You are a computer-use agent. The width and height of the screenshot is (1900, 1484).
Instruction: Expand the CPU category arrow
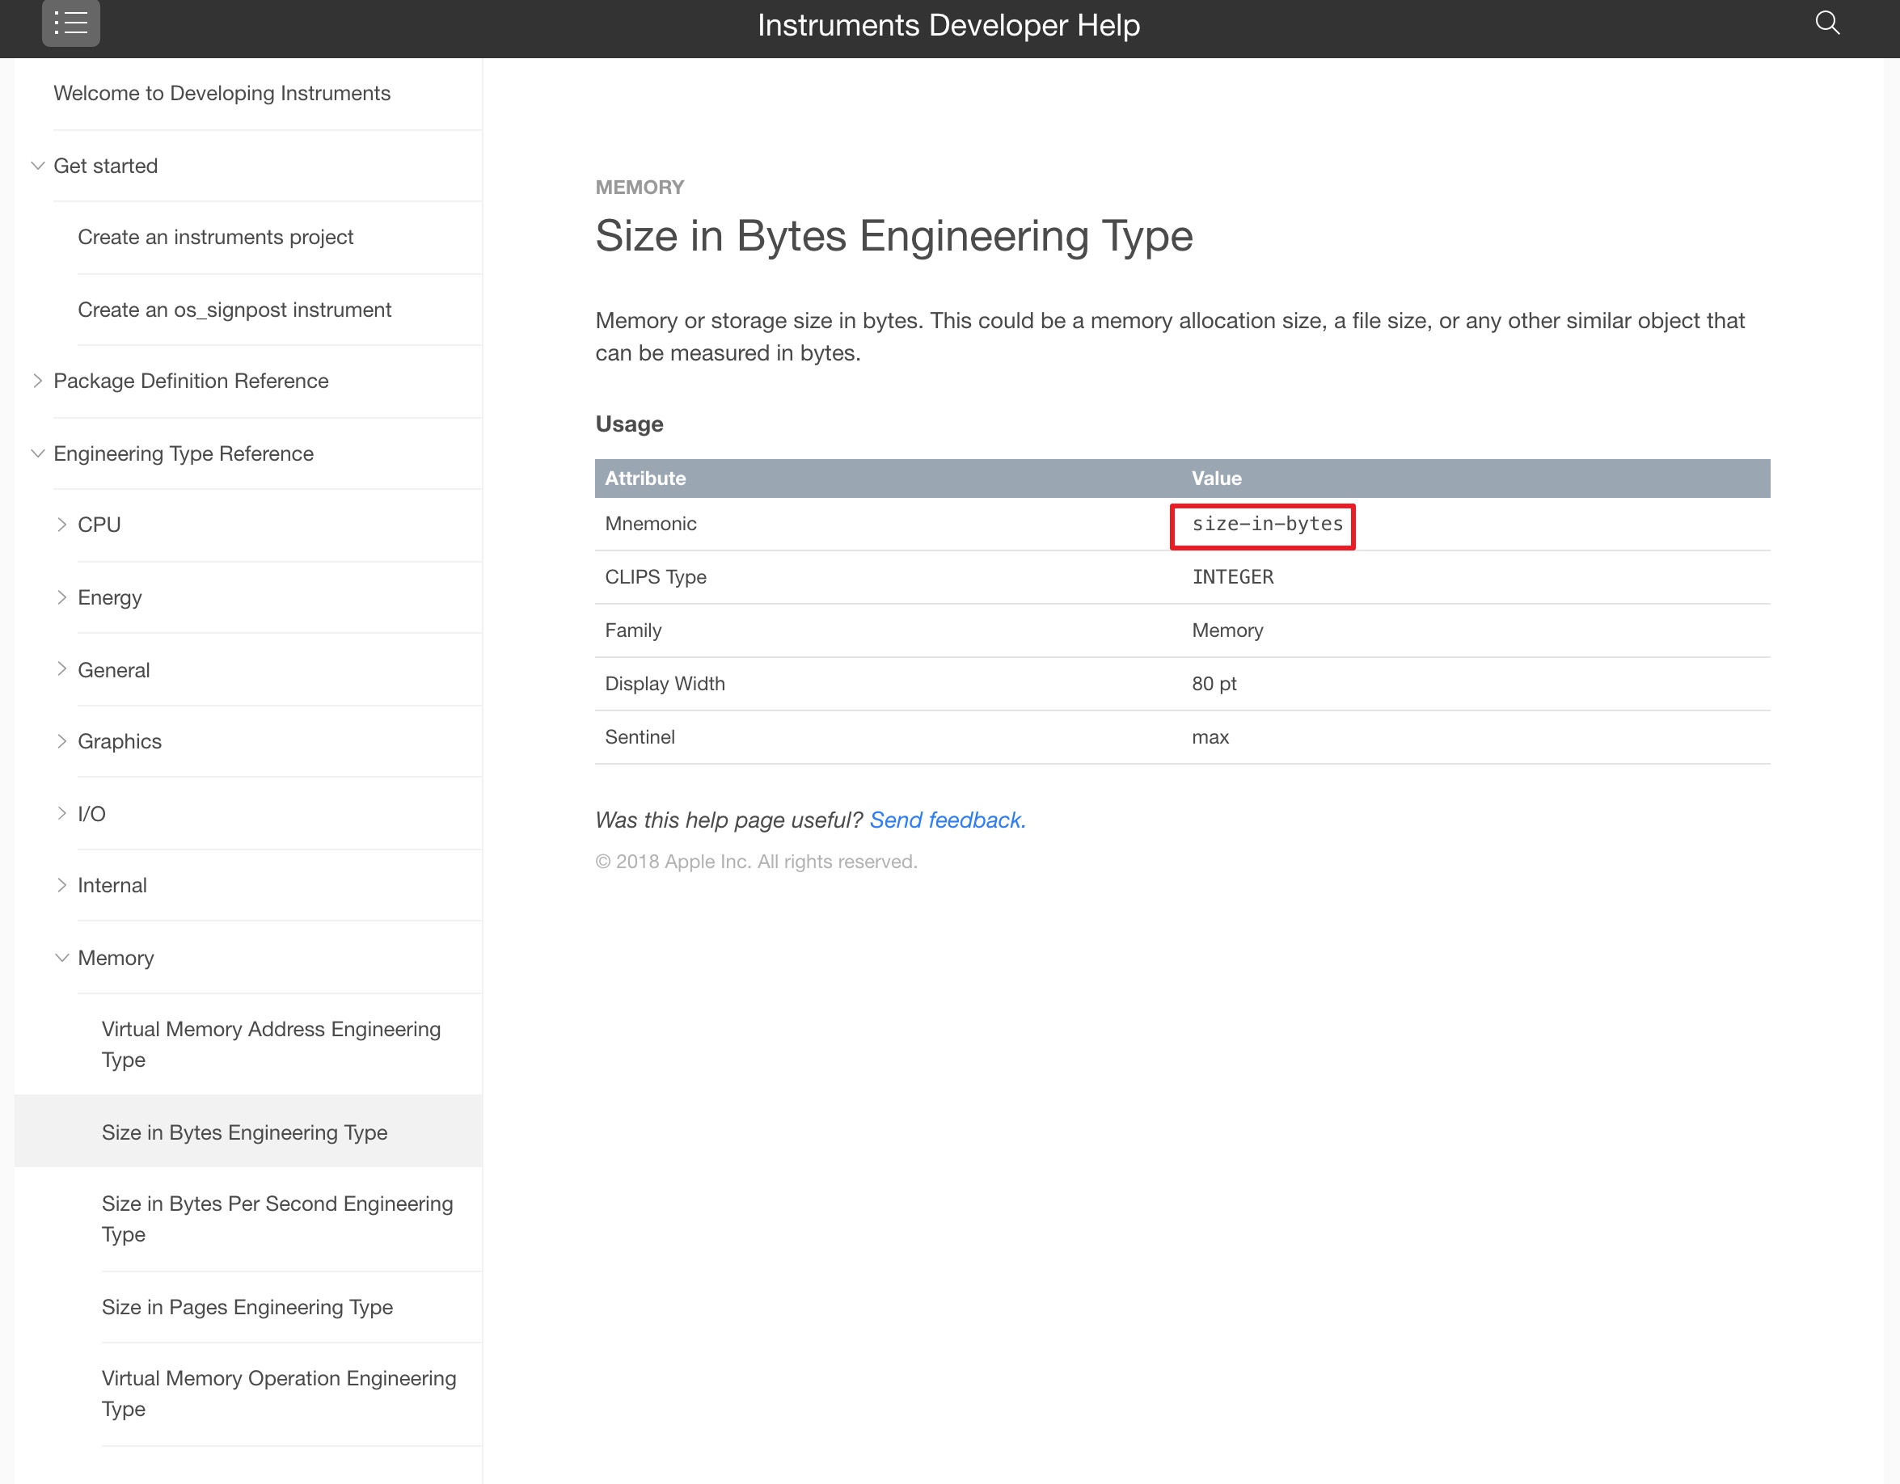click(61, 525)
